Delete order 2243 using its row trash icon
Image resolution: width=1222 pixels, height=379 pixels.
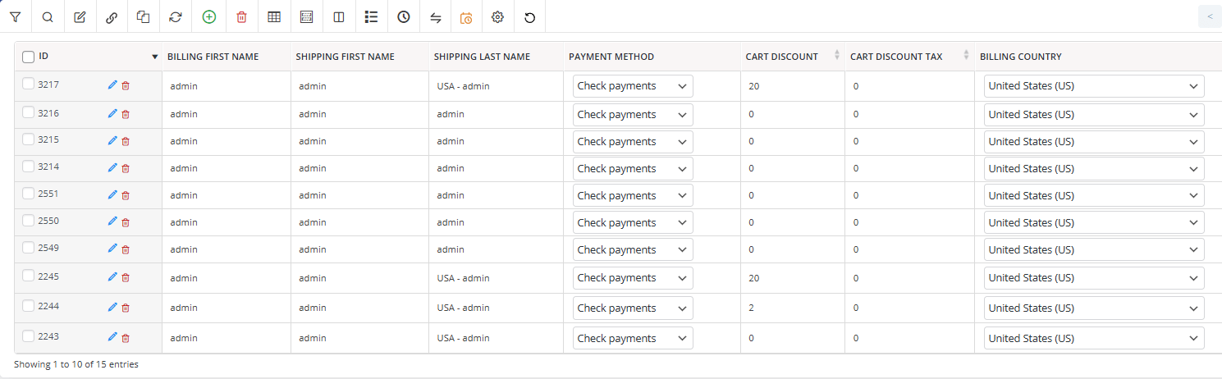(126, 337)
